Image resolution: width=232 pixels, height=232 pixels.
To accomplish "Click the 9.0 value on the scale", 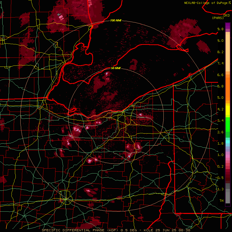I will pos(220,40).
